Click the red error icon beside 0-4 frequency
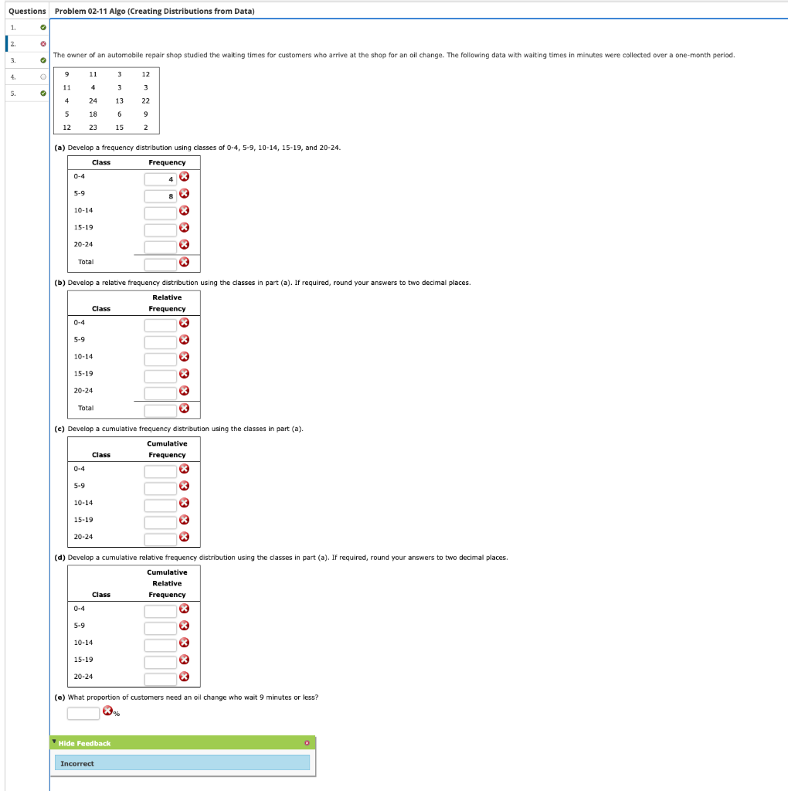The width and height of the screenshot is (788, 791). tap(185, 178)
